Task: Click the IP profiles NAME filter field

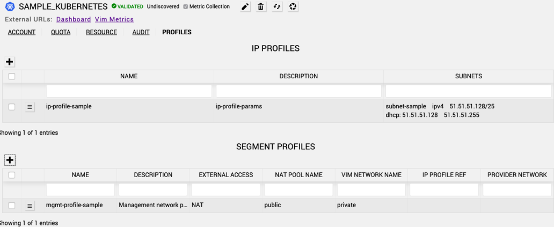Action: [x=129, y=91]
